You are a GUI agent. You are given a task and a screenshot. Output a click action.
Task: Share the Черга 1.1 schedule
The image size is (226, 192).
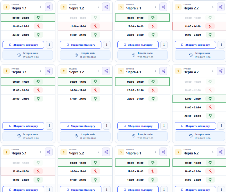(x=49, y=7)
